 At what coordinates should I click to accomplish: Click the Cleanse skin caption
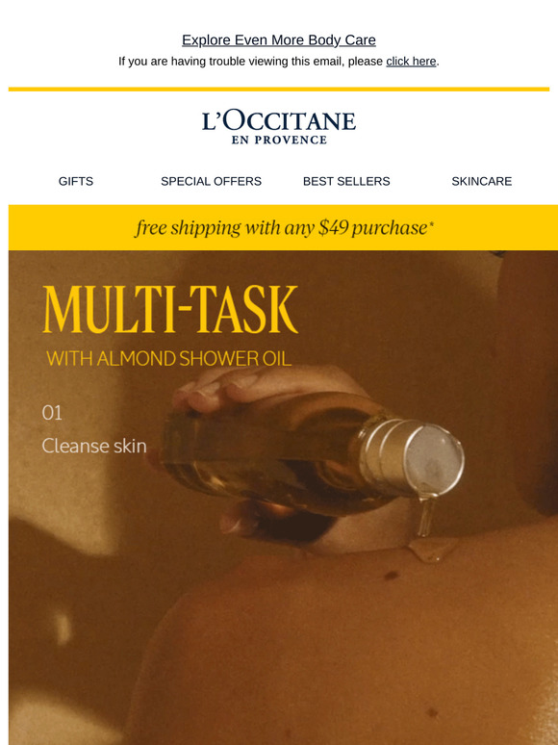point(94,447)
